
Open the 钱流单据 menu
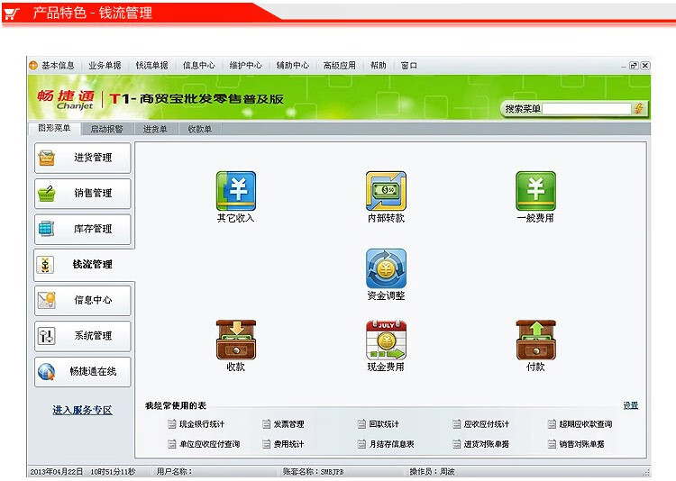[x=151, y=66]
